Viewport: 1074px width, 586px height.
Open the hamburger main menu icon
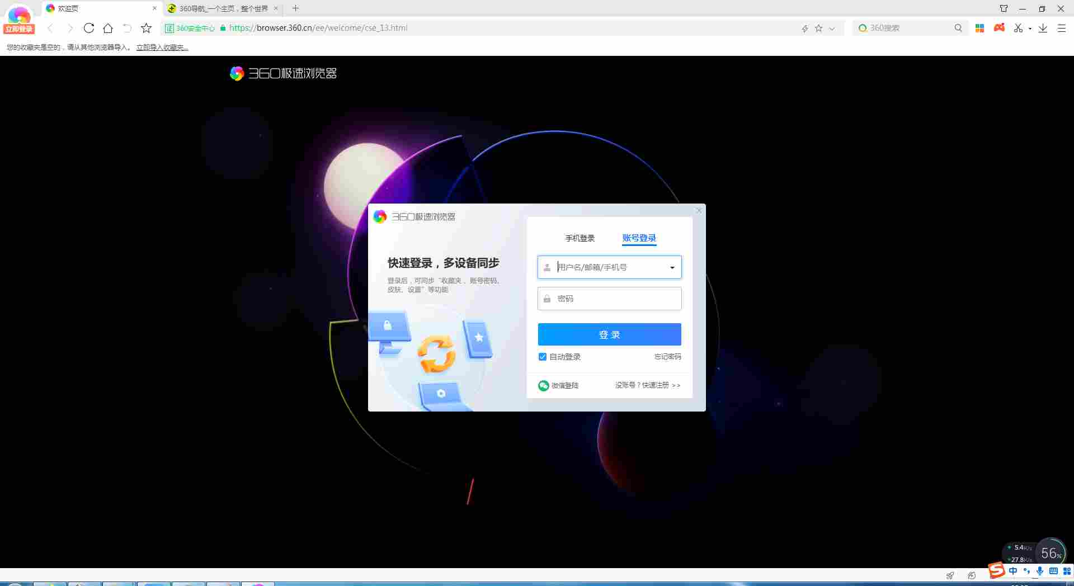1061,28
